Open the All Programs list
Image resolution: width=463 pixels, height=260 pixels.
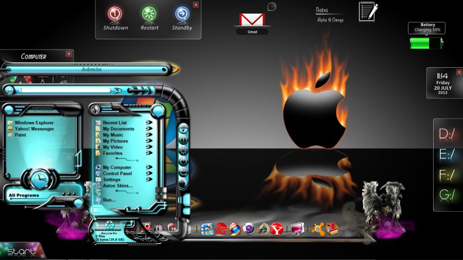[x=24, y=195]
